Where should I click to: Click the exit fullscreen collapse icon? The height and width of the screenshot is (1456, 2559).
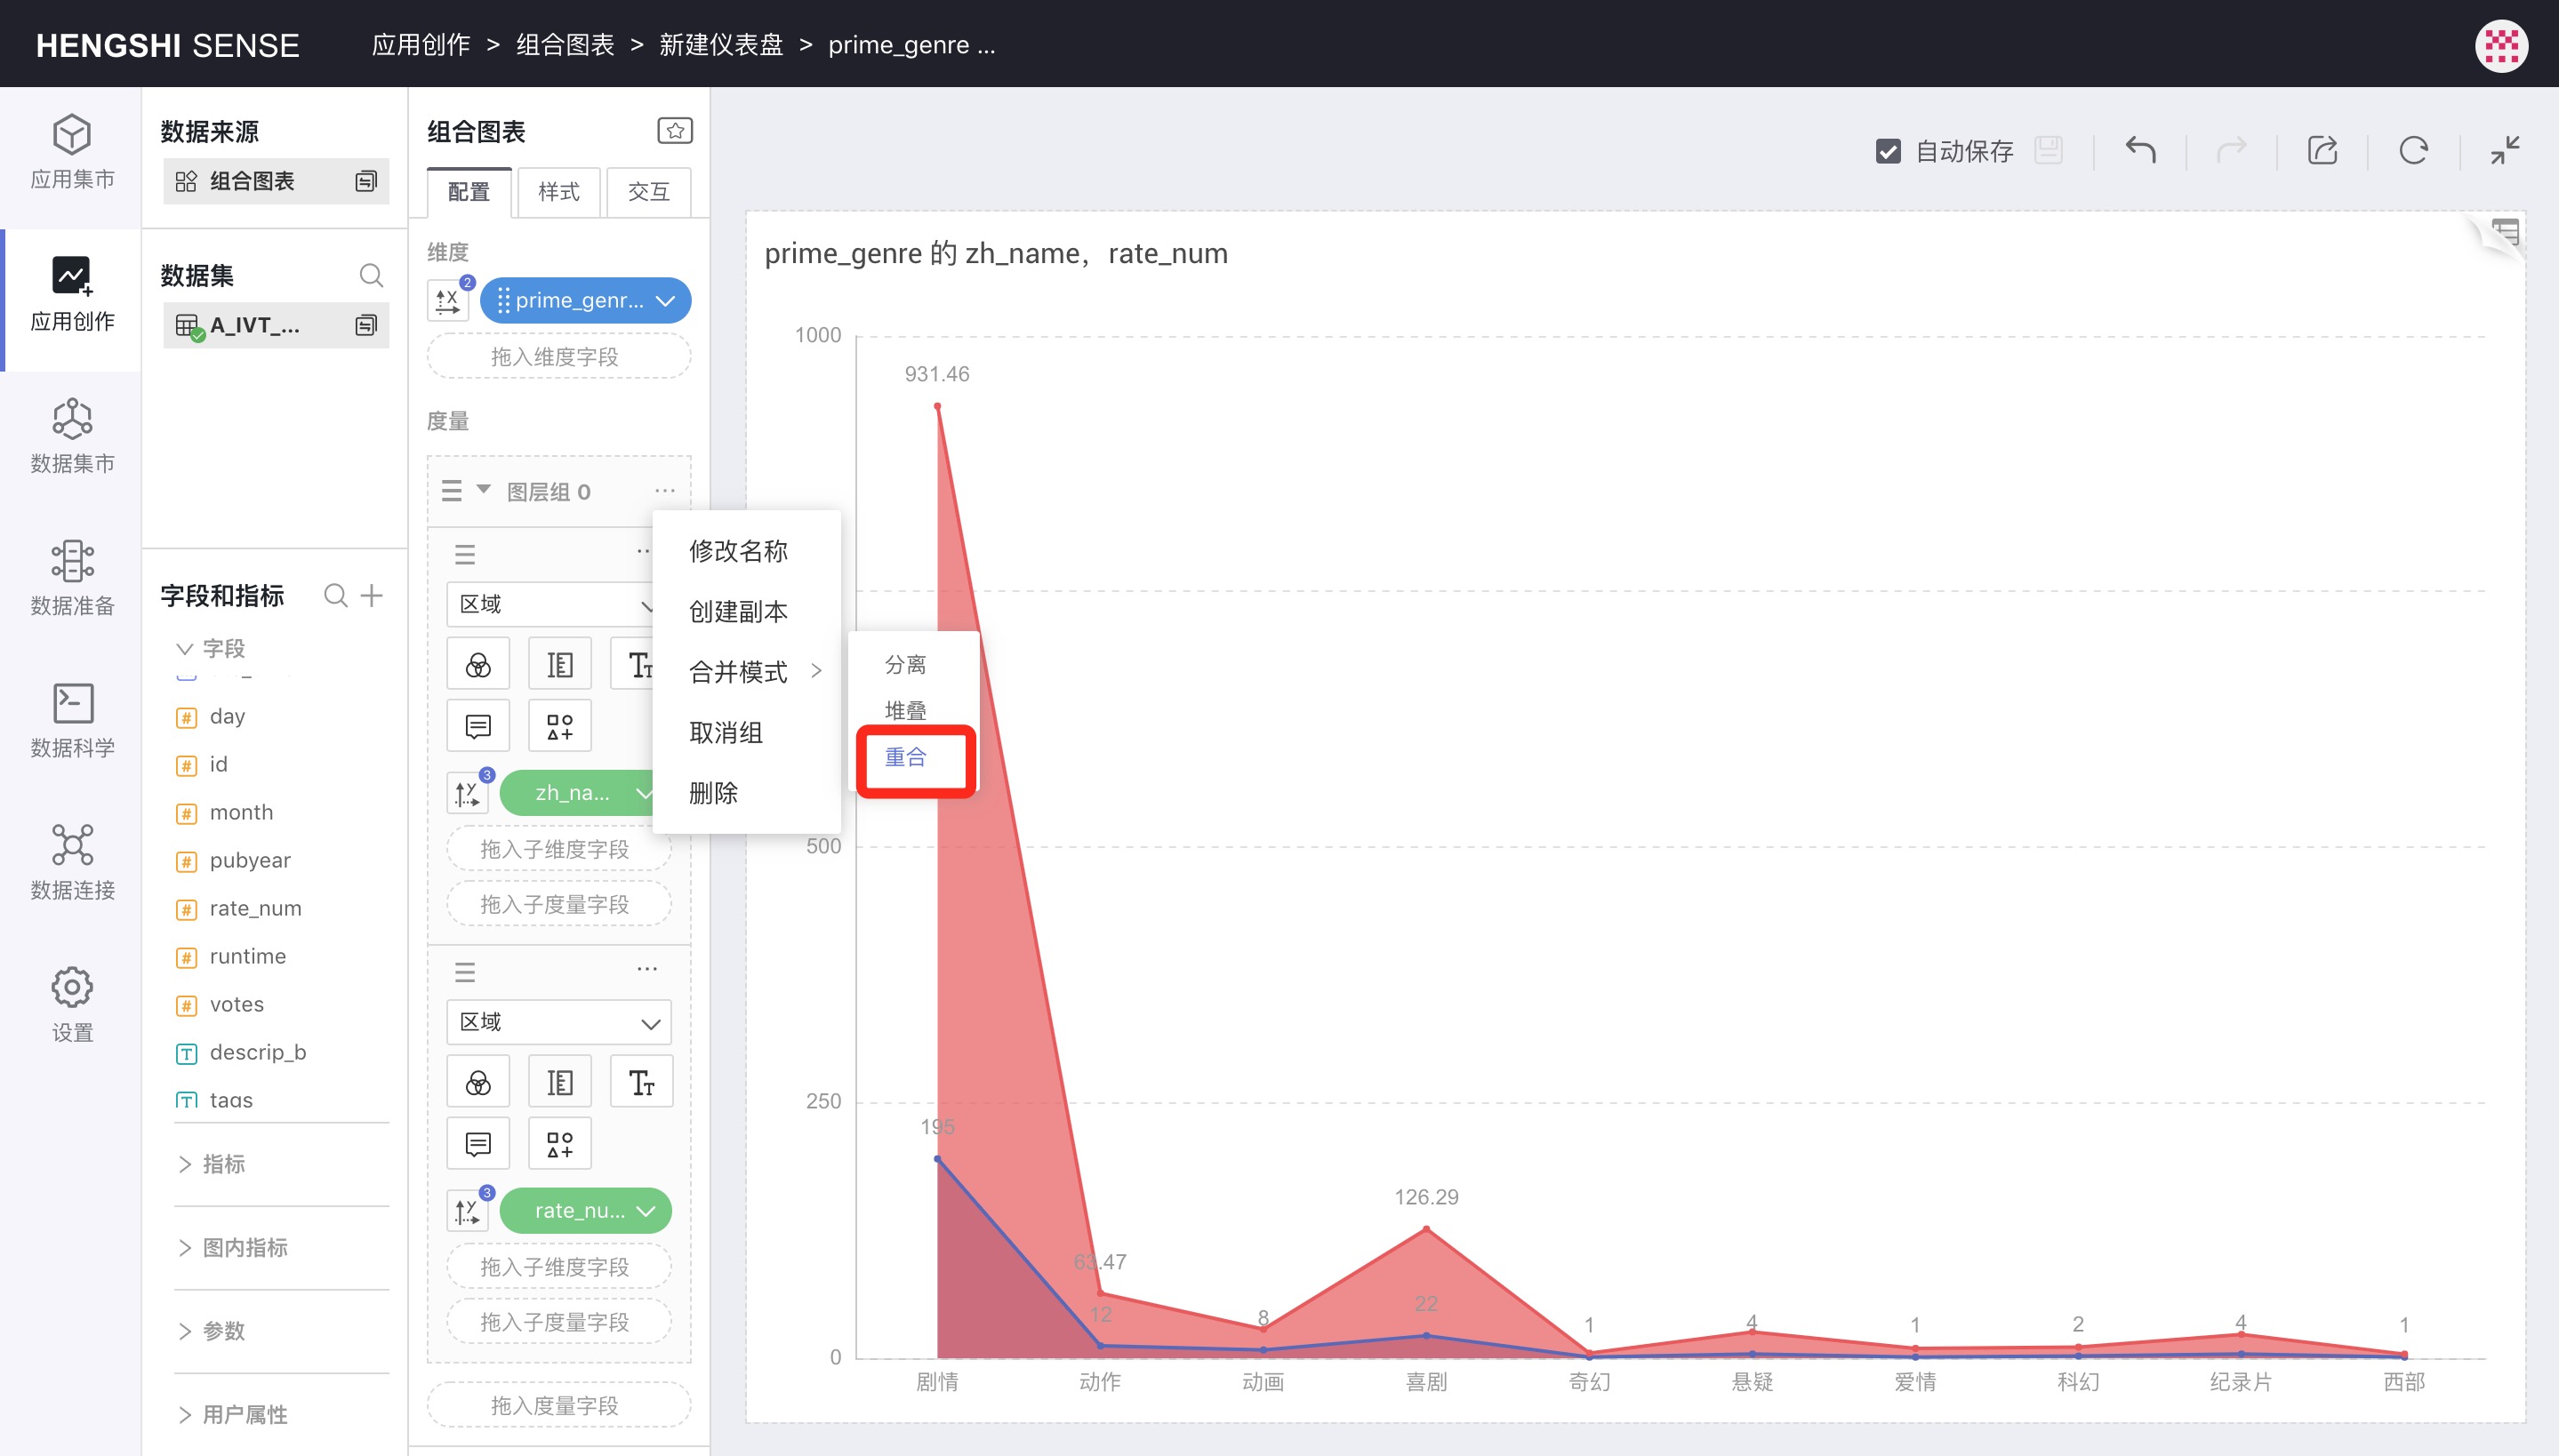(2505, 151)
